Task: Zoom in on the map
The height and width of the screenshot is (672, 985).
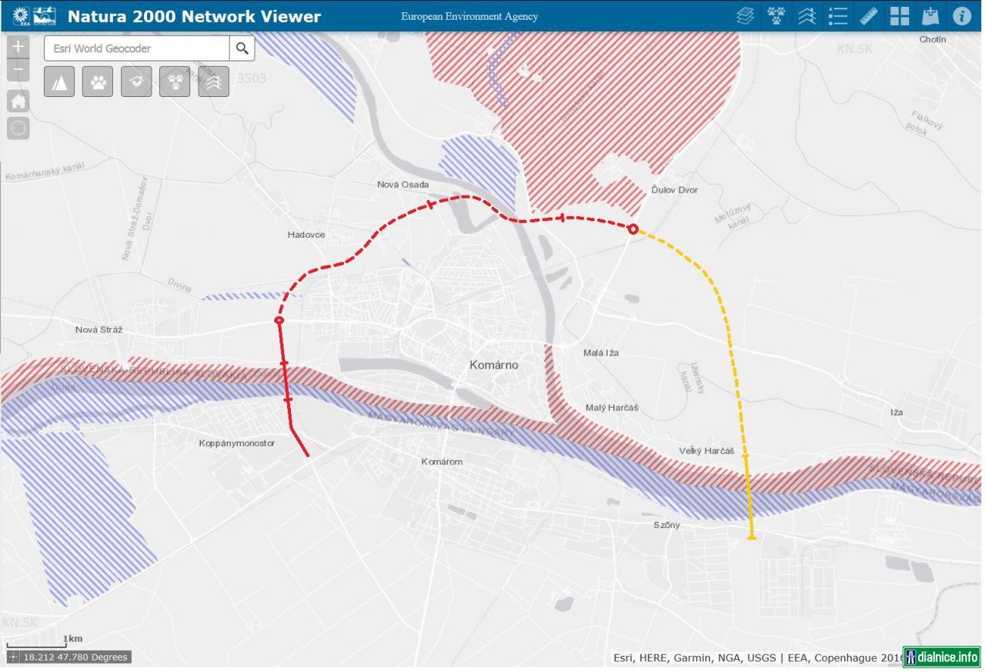Action: 18,46
